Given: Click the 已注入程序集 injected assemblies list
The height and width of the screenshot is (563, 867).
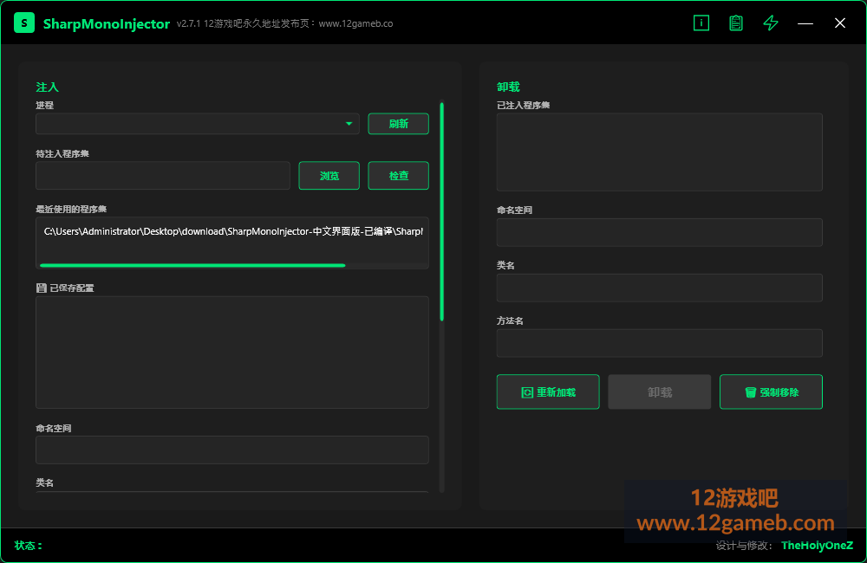Looking at the screenshot, I should tap(659, 152).
